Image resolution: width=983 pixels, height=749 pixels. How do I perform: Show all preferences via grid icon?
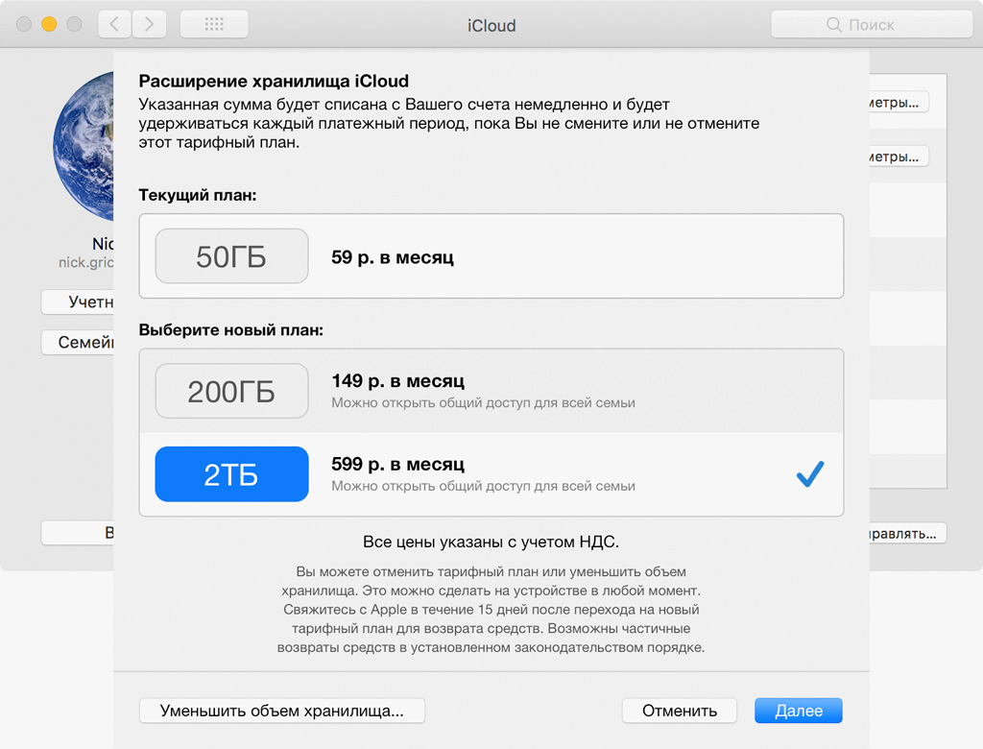click(214, 24)
